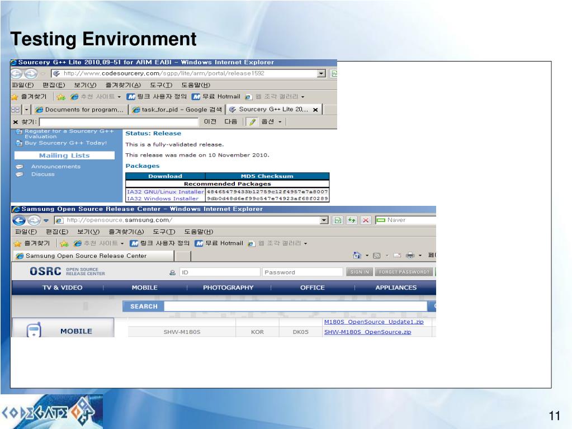Click forward arrow in Samsung browser window
The width and height of the screenshot is (572, 429).
[x=34, y=220]
